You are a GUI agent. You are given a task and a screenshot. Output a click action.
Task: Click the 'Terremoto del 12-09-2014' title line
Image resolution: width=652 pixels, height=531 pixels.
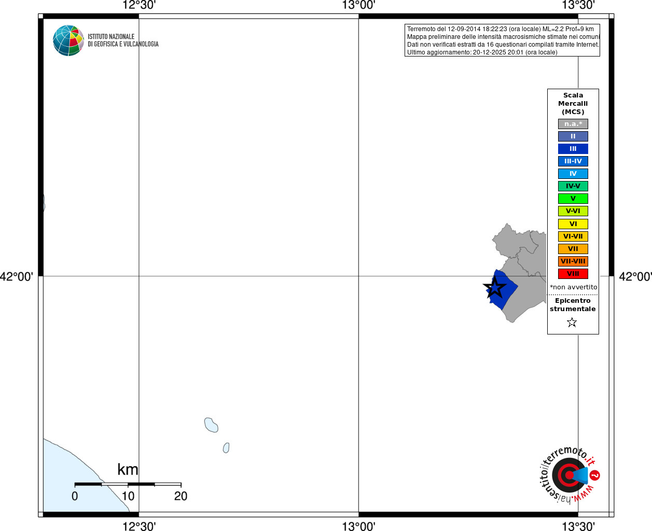[501, 29]
